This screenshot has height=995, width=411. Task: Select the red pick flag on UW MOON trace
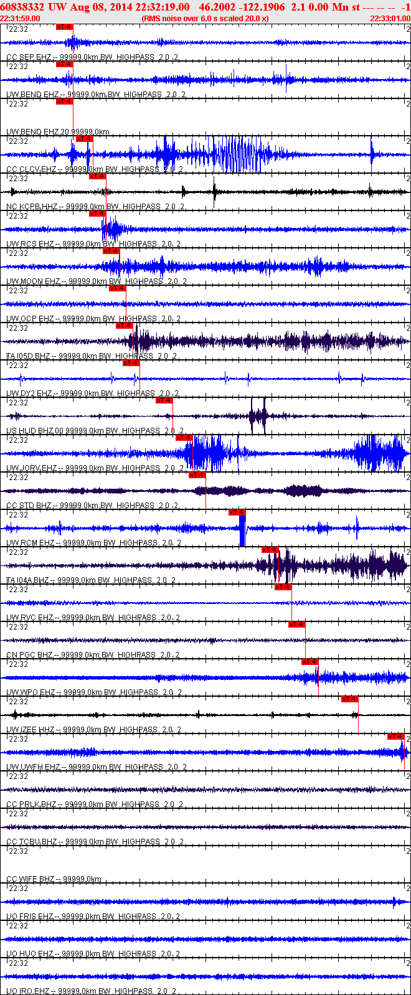tap(111, 251)
